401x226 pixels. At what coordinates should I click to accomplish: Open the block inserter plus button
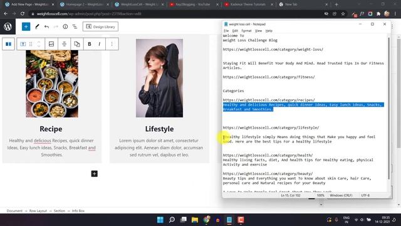tap(26, 26)
